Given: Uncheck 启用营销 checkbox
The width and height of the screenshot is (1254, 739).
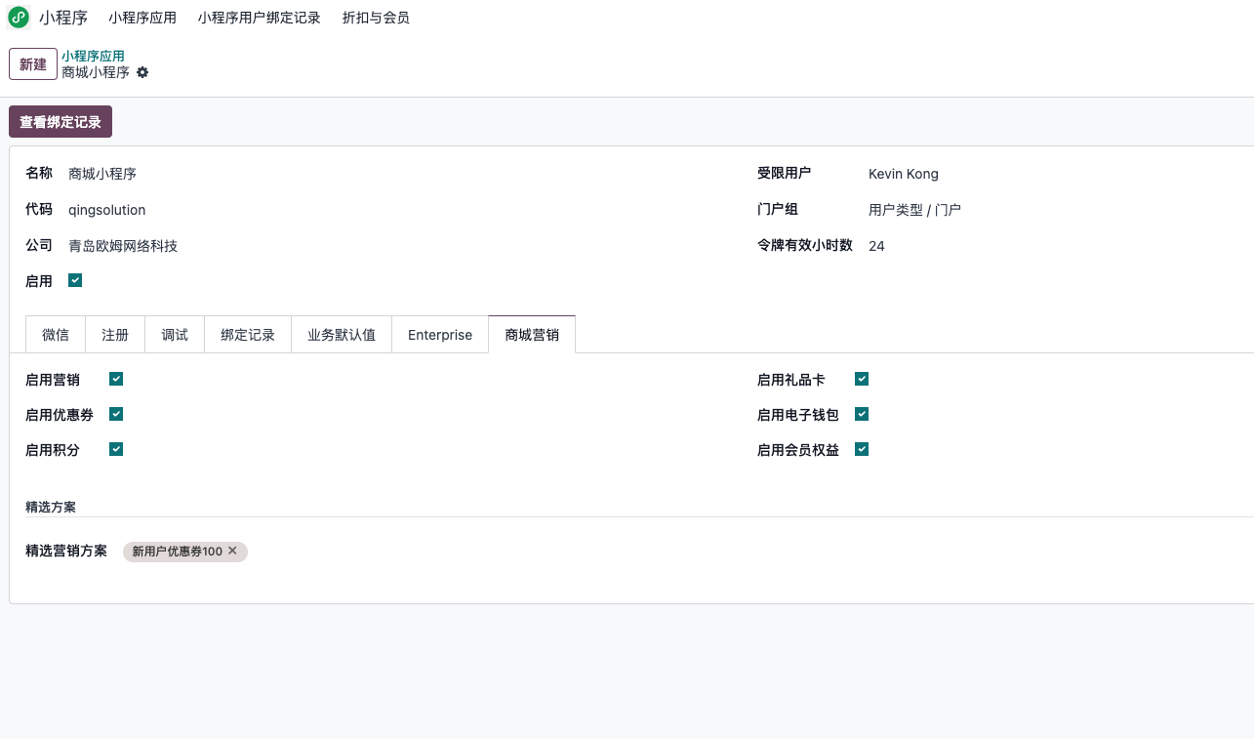Looking at the screenshot, I should 116,379.
